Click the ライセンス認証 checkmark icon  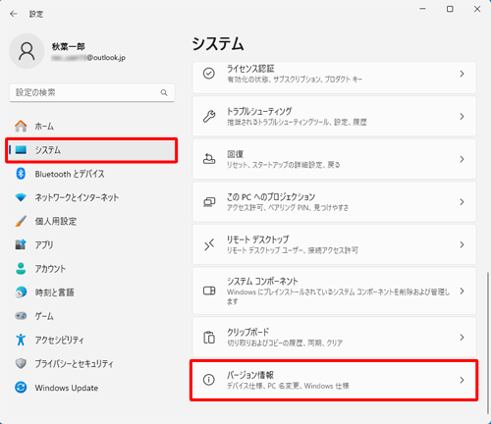(x=209, y=74)
